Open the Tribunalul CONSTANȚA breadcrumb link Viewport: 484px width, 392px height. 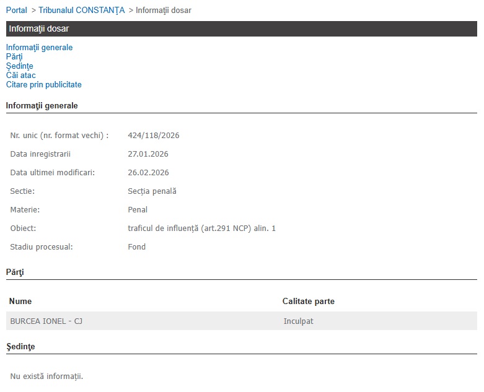[x=81, y=11]
